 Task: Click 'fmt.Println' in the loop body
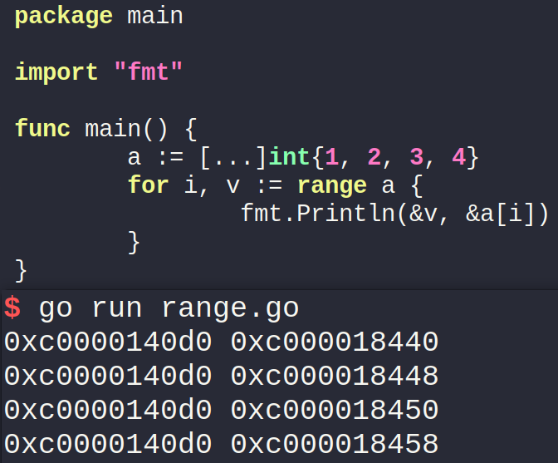[x=318, y=214]
